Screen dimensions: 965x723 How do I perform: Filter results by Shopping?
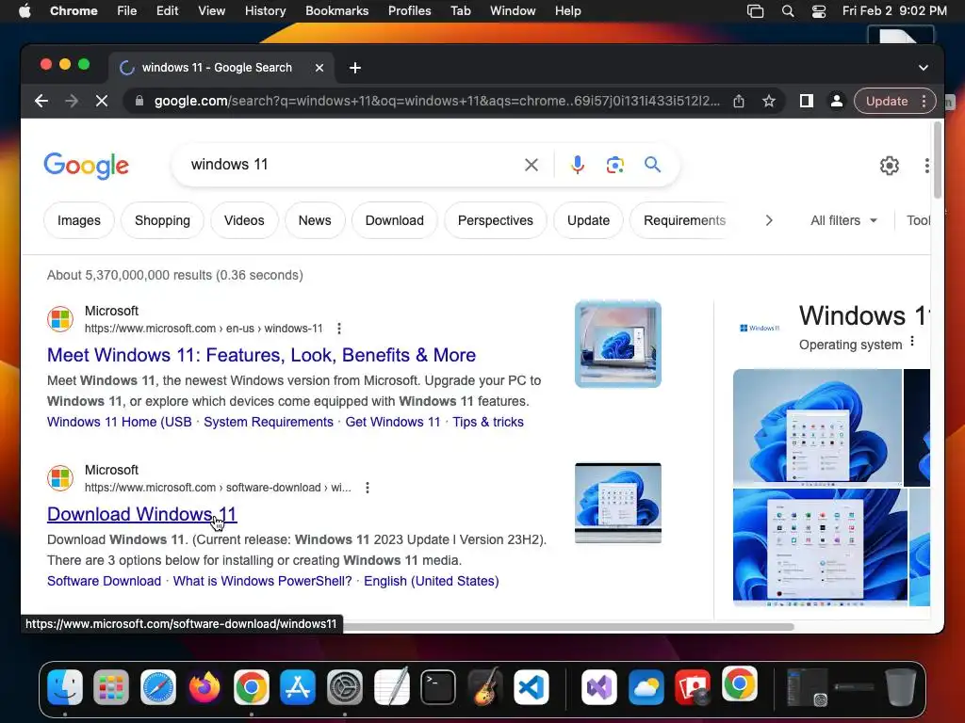pos(162,220)
